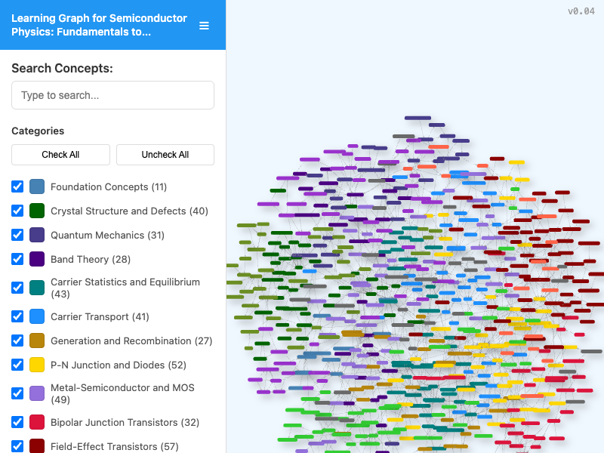Click Field-Effect Transistors (57) label
The height and width of the screenshot is (453, 604).
click(115, 446)
